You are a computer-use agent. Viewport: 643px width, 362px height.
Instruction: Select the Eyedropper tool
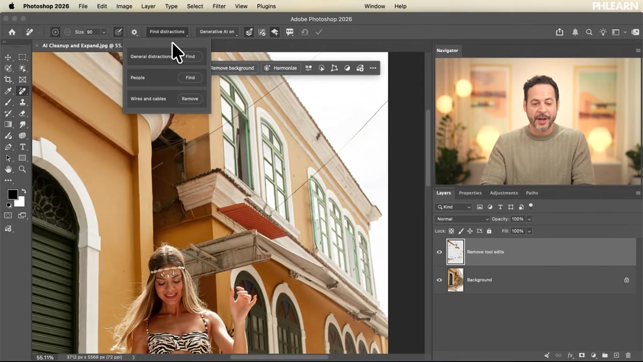click(x=8, y=91)
